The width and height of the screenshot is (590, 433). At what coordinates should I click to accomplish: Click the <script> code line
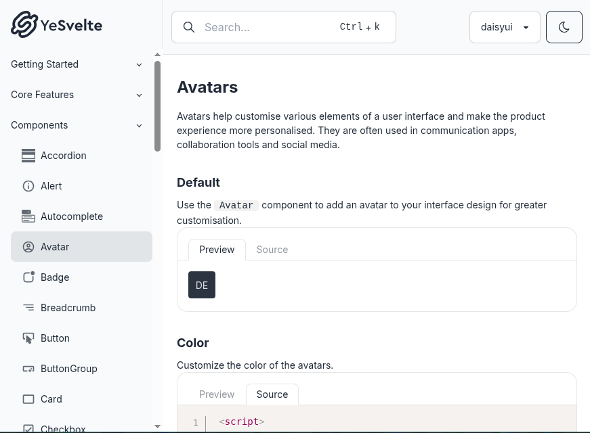242,421
